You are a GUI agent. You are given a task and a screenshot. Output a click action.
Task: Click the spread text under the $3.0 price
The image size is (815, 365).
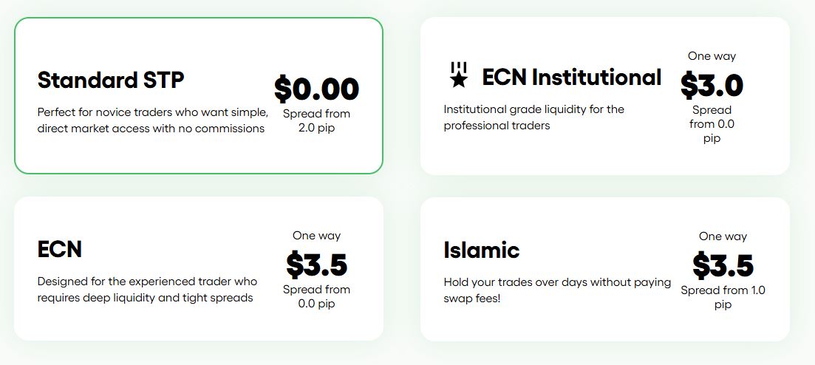pyautogui.click(x=712, y=124)
